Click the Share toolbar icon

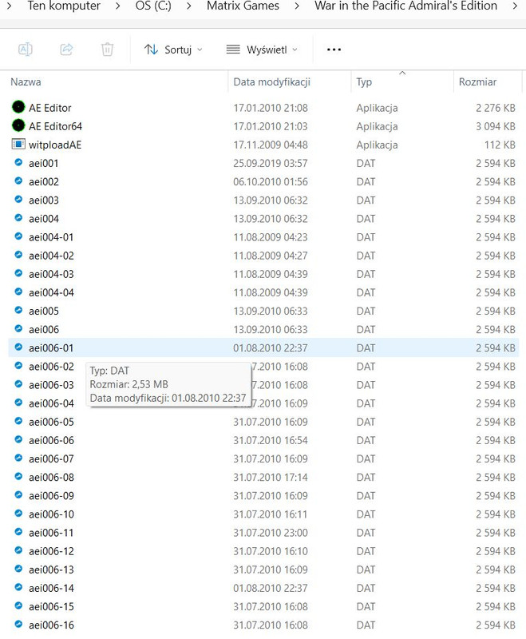(66, 50)
